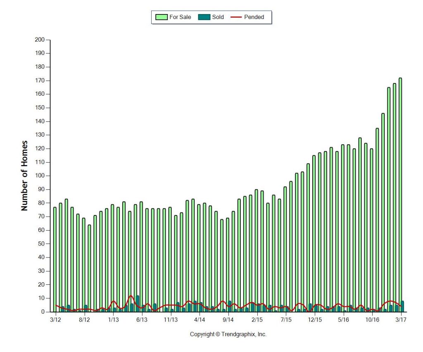
Task: Click the 2/15 x-axis label
Action: pyautogui.click(x=257, y=320)
